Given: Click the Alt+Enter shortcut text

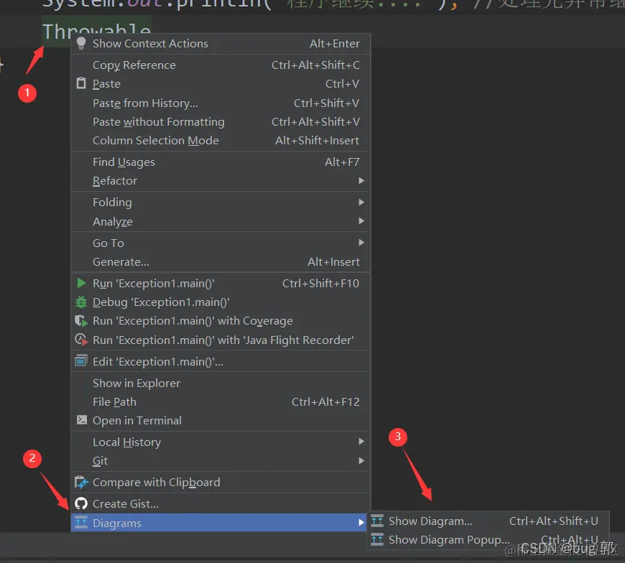Looking at the screenshot, I should tap(335, 43).
